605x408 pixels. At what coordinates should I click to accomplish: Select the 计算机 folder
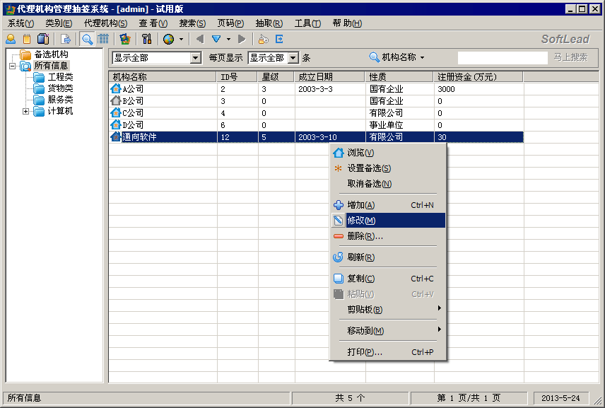60,111
